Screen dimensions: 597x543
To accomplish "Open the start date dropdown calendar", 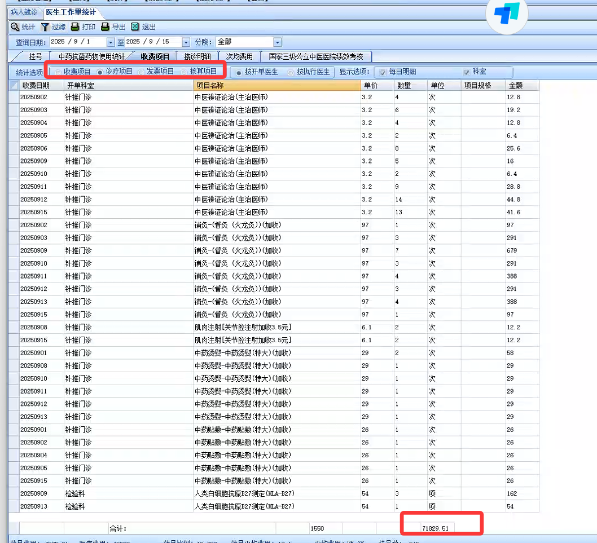I will (x=111, y=42).
